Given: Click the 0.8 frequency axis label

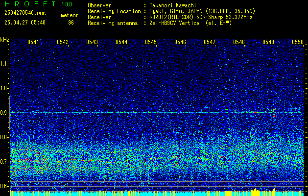Looking at the screenshot, I should 4,137.
